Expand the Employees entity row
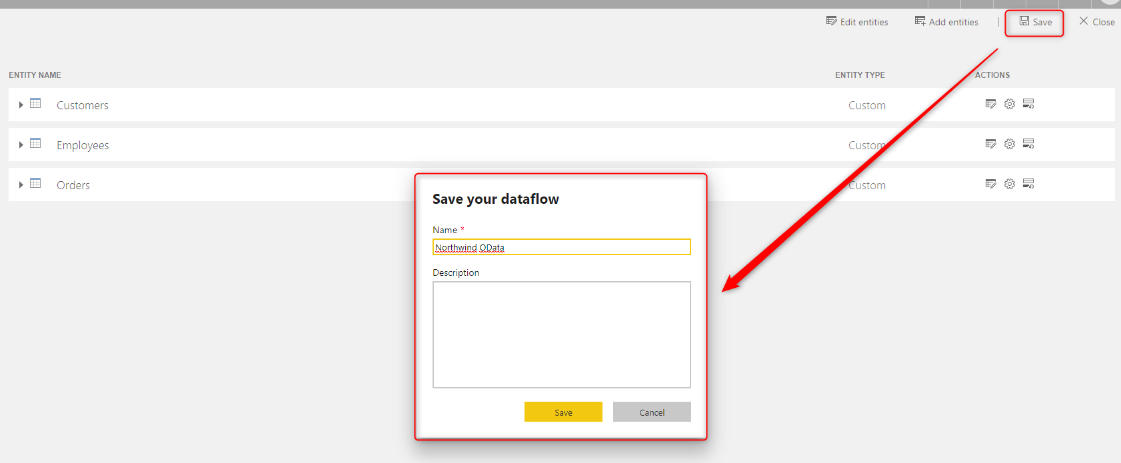The height and width of the screenshot is (463, 1121). tap(21, 145)
